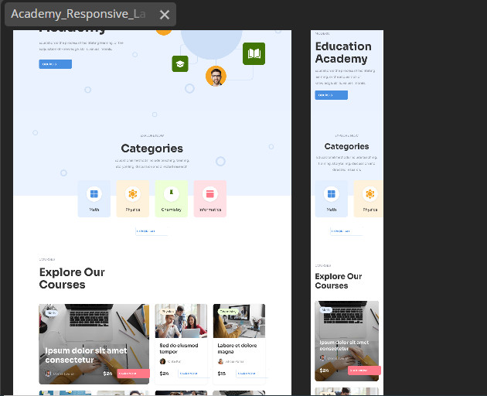
Task: Click the Math category icon in desktop frame
Action: [94, 194]
